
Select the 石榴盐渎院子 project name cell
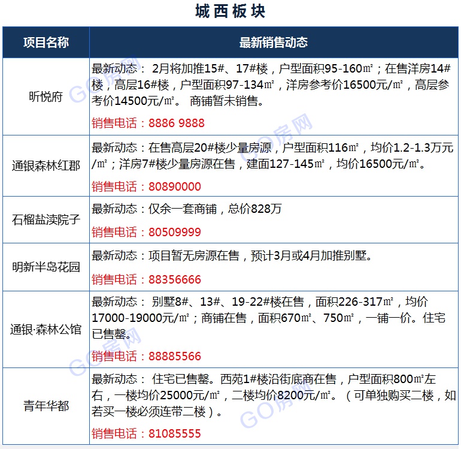pos(46,219)
